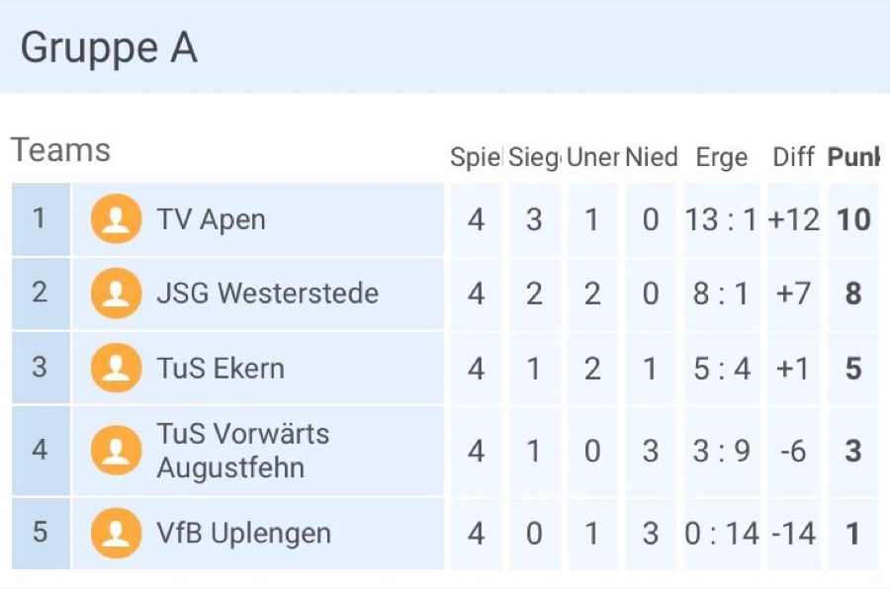This screenshot has width=890, height=589.
Task: Click the Gruppe A header
Action: coord(109,48)
